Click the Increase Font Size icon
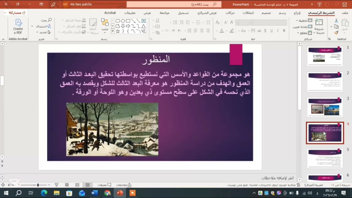The width and height of the screenshot is (352, 198). pyautogui.click(x=232, y=22)
